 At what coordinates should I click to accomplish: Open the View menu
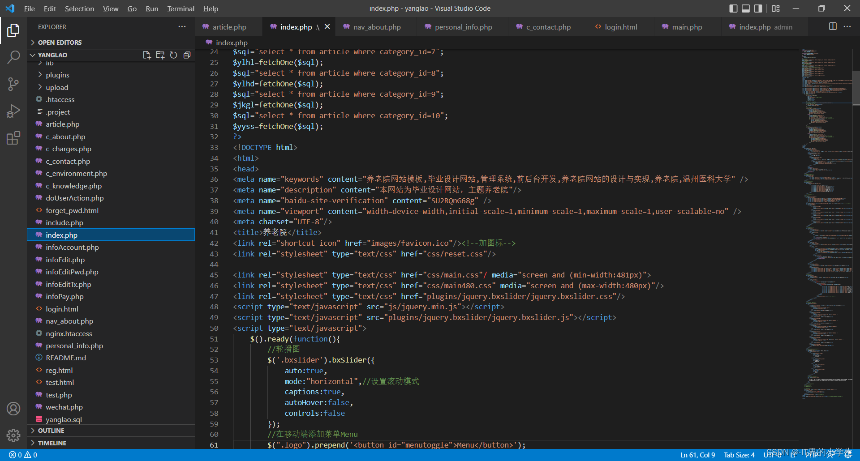click(111, 9)
